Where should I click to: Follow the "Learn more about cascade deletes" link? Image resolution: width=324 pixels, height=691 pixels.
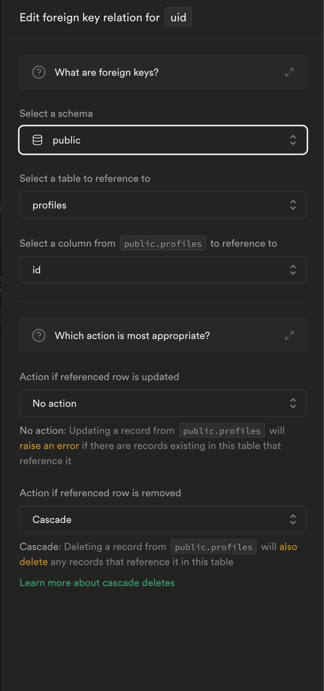click(97, 583)
